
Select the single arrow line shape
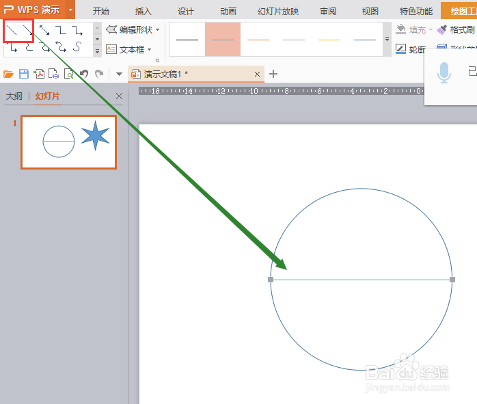pos(28,30)
